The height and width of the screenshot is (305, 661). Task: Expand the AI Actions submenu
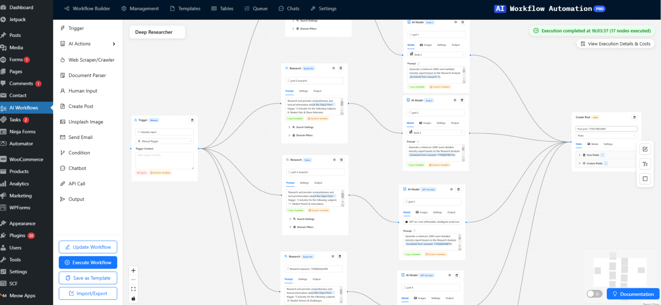coord(88,44)
